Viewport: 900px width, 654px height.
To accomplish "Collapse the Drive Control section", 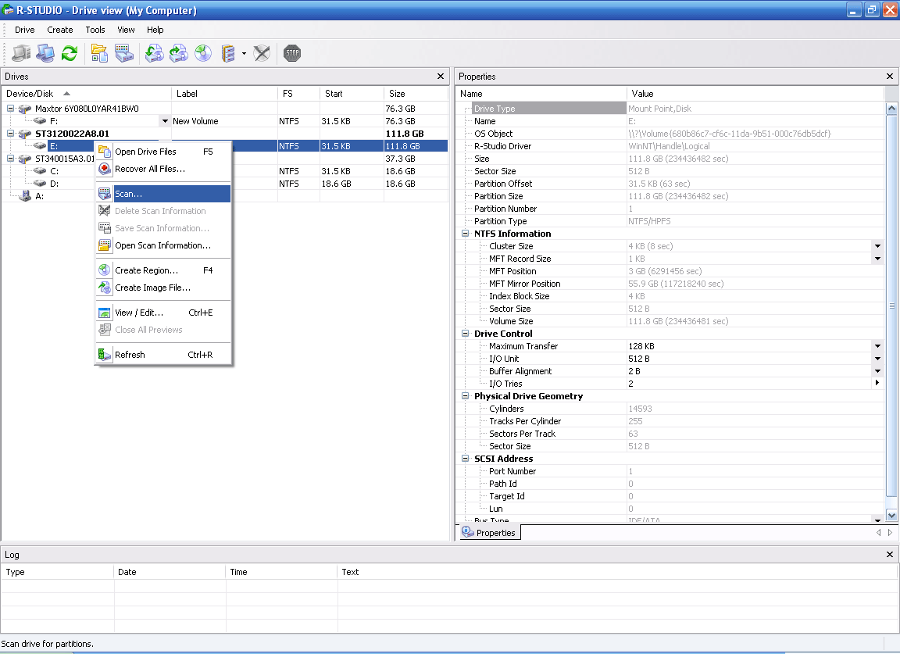I will point(466,334).
